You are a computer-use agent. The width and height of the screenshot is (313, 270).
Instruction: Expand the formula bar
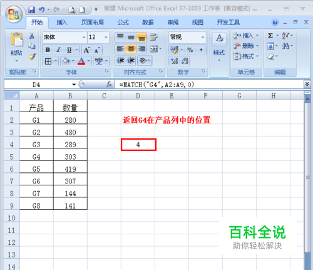click(307, 84)
